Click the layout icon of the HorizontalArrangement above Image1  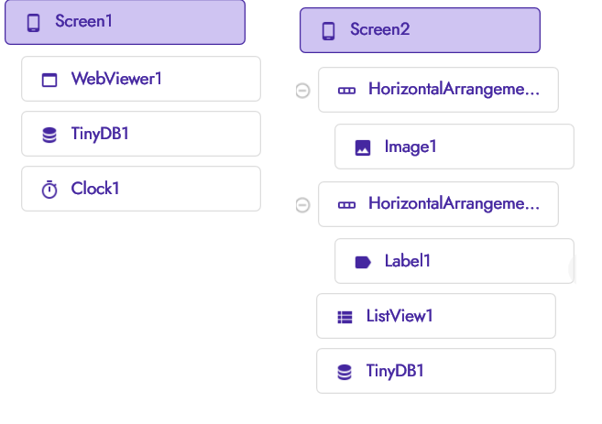tap(346, 91)
